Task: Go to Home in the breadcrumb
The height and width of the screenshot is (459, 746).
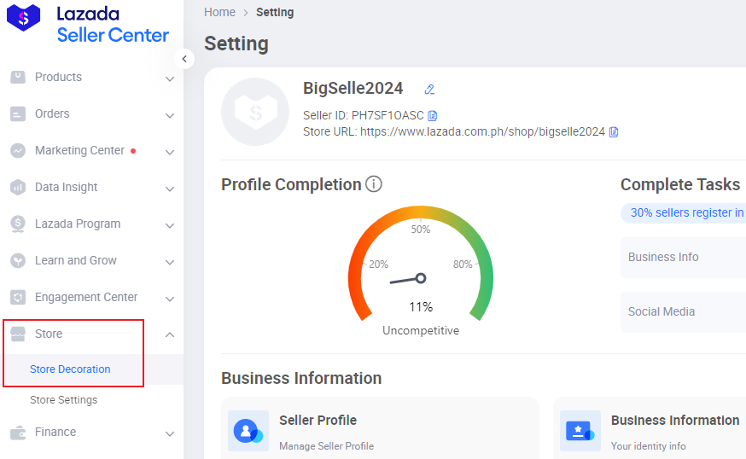Action: pyautogui.click(x=220, y=12)
